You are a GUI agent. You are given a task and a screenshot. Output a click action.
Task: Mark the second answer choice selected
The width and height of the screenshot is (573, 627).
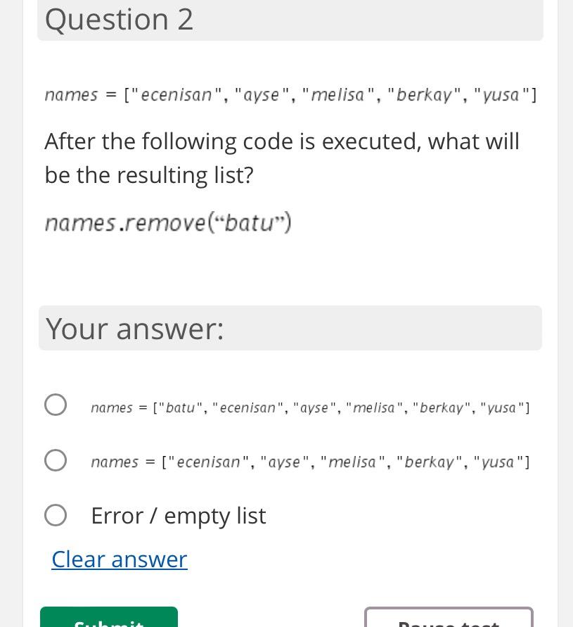56,460
